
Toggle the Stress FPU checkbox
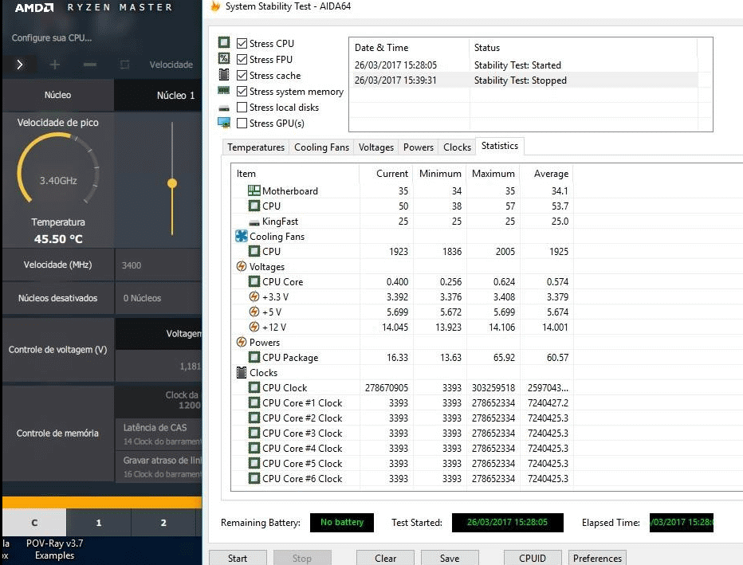242,59
